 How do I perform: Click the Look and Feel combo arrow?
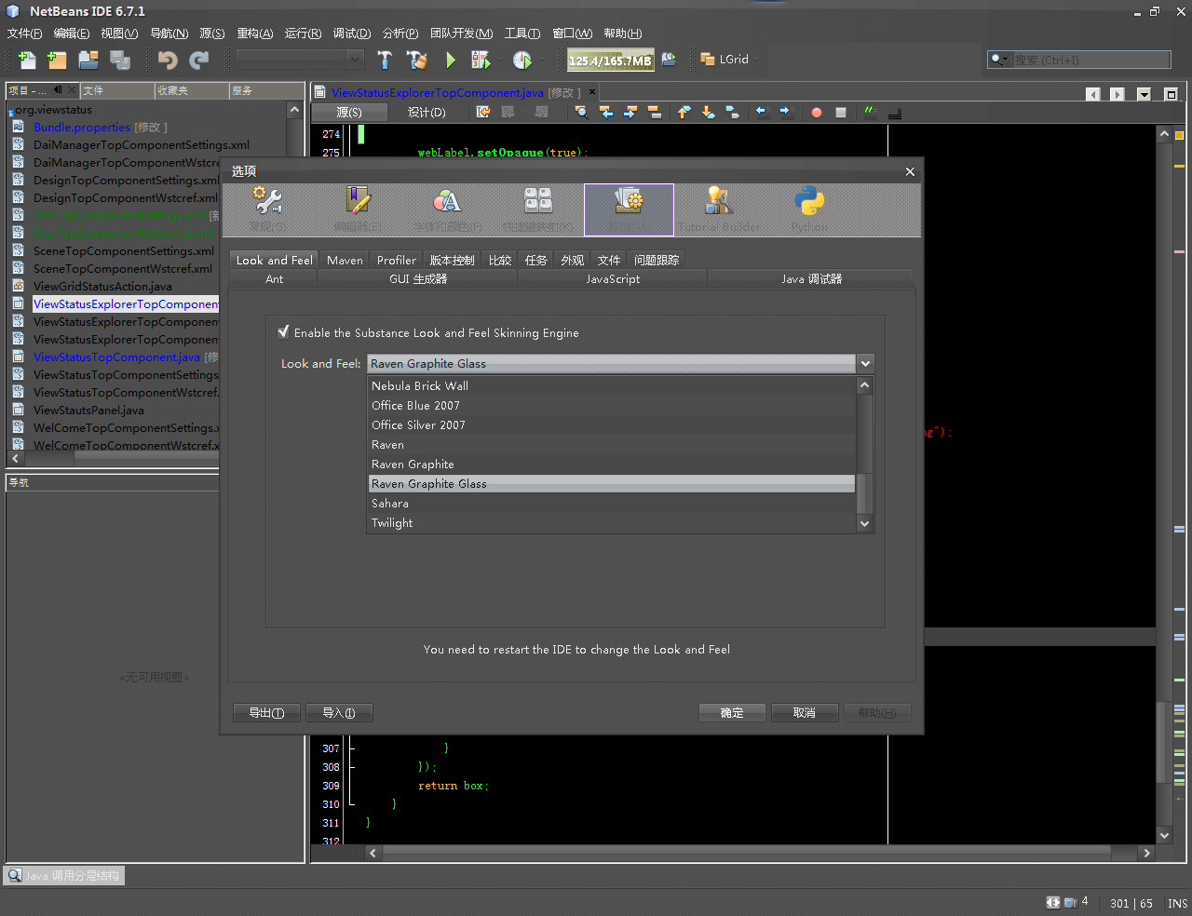865,363
